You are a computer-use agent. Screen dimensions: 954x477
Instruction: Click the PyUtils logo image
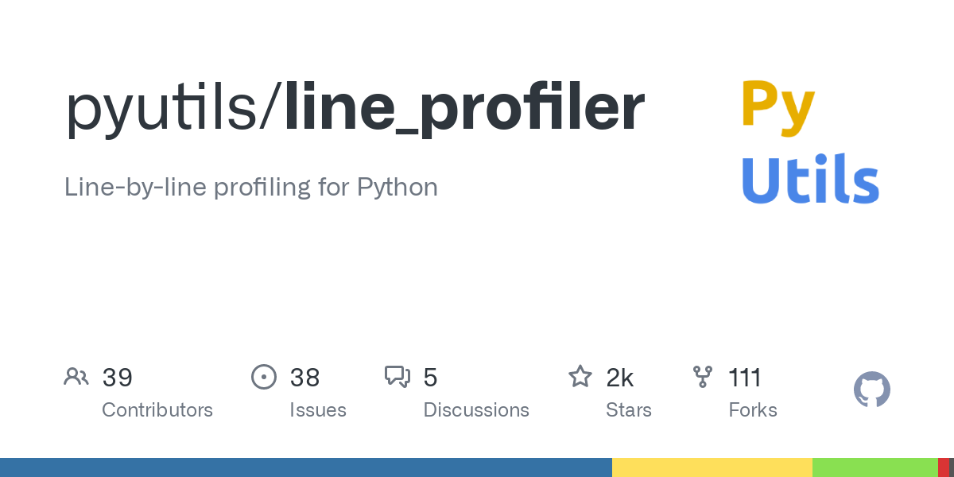(x=809, y=142)
